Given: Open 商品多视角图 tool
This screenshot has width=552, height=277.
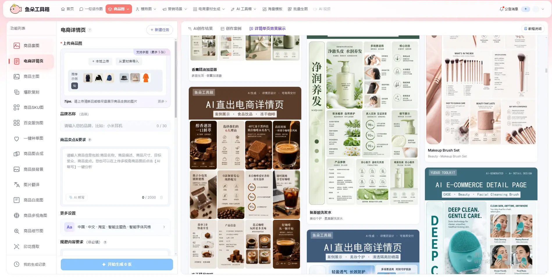Looking at the screenshot, I should pyautogui.click(x=31, y=215).
